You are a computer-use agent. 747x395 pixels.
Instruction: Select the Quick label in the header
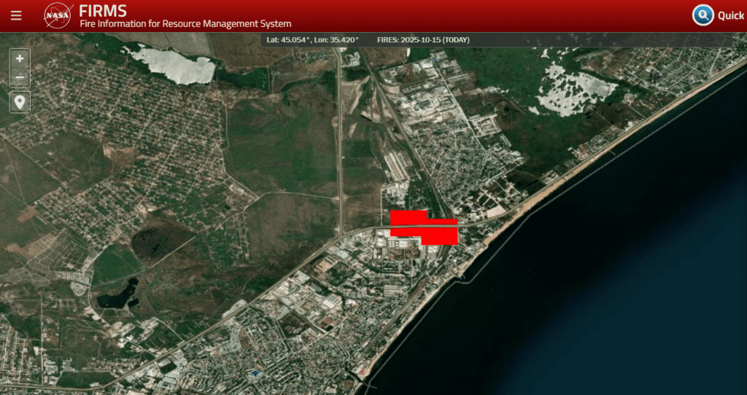tap(730, 15)
